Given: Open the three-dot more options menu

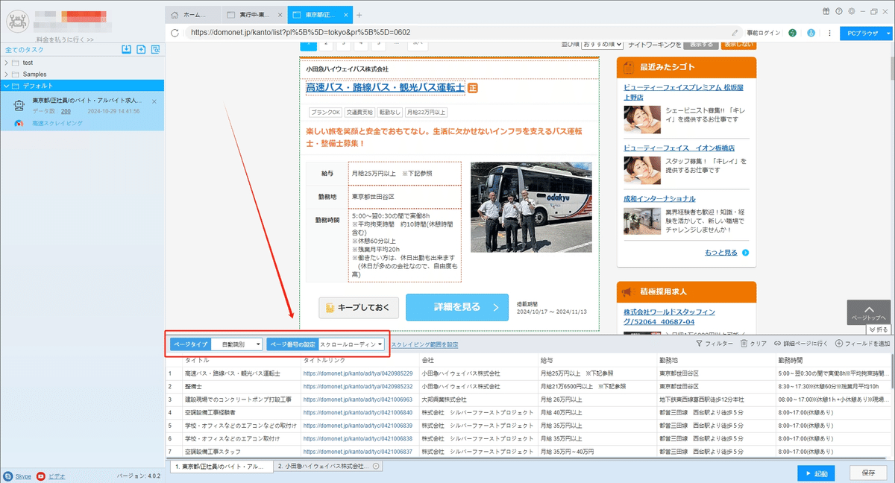Looking at the screenshot, I should tap(829, 33).
